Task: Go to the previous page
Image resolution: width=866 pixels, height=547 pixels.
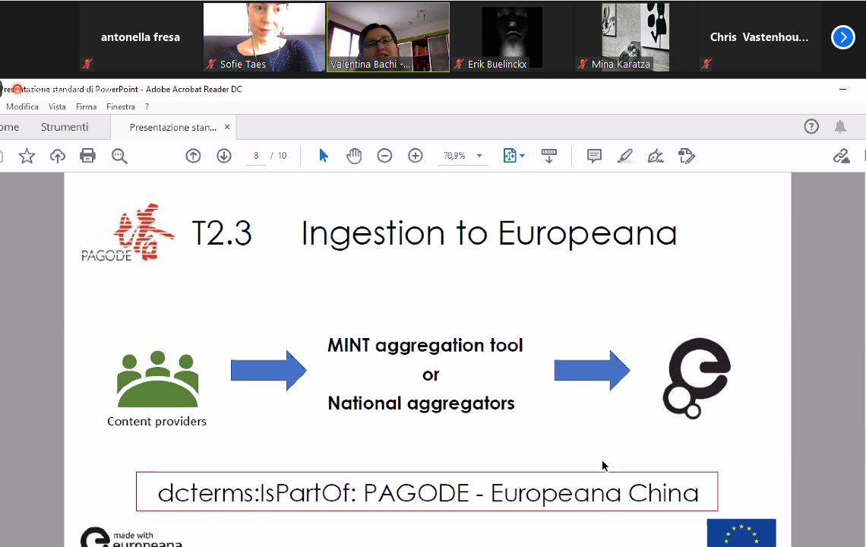Action: point(193,157)
